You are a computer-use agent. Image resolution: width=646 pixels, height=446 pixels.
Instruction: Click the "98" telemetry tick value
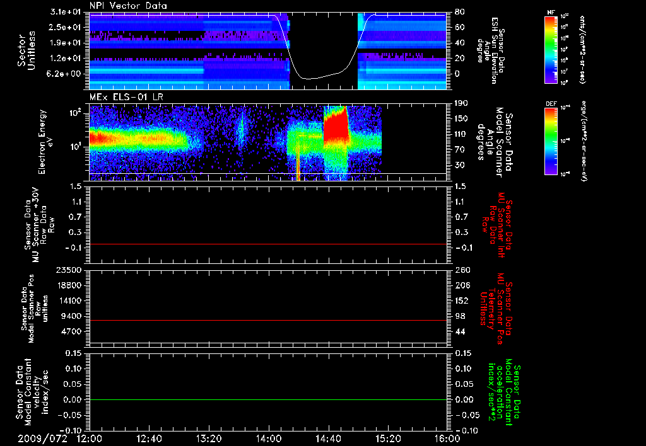coord(460,316)
